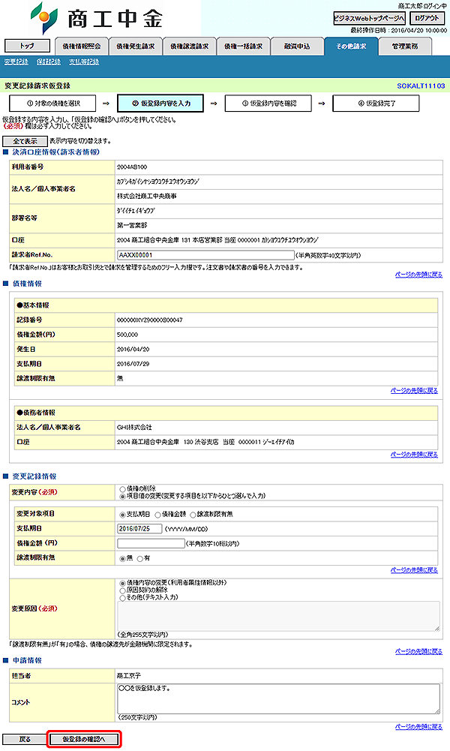Return to page top below 決済口座情報
450x751 pixels.
(419, 275)
